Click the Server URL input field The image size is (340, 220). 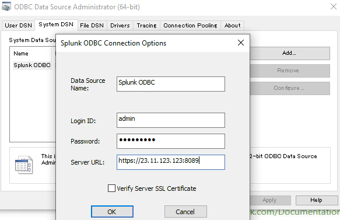coord(171,162)
